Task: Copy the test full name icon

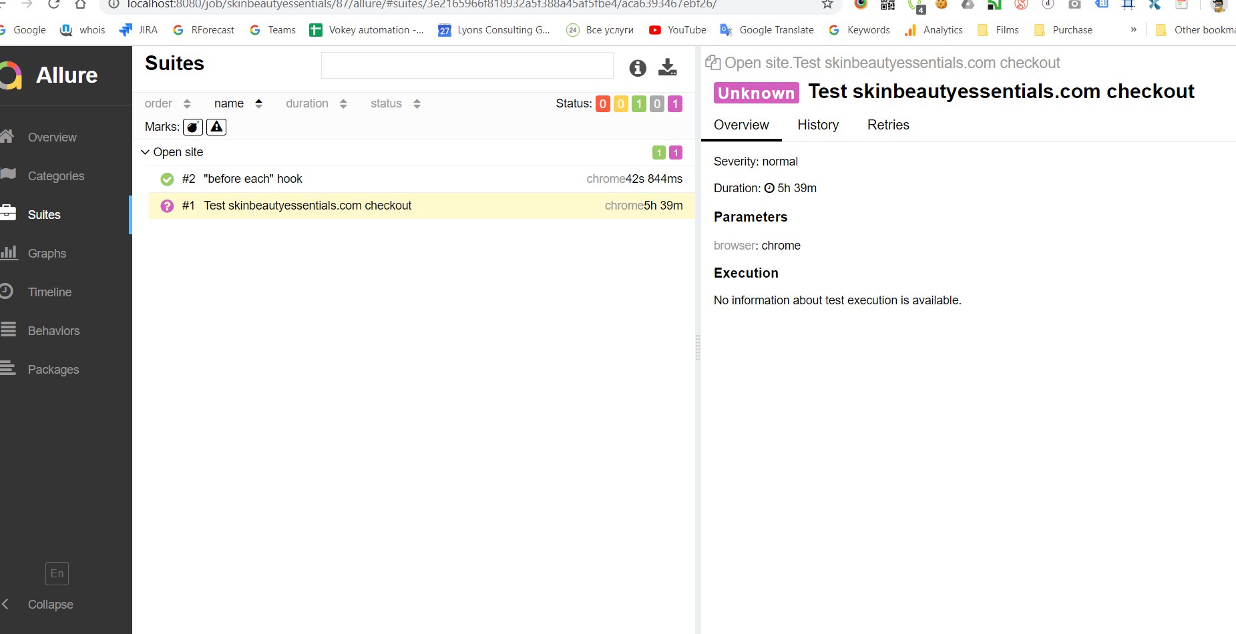Action: (713, 63)
